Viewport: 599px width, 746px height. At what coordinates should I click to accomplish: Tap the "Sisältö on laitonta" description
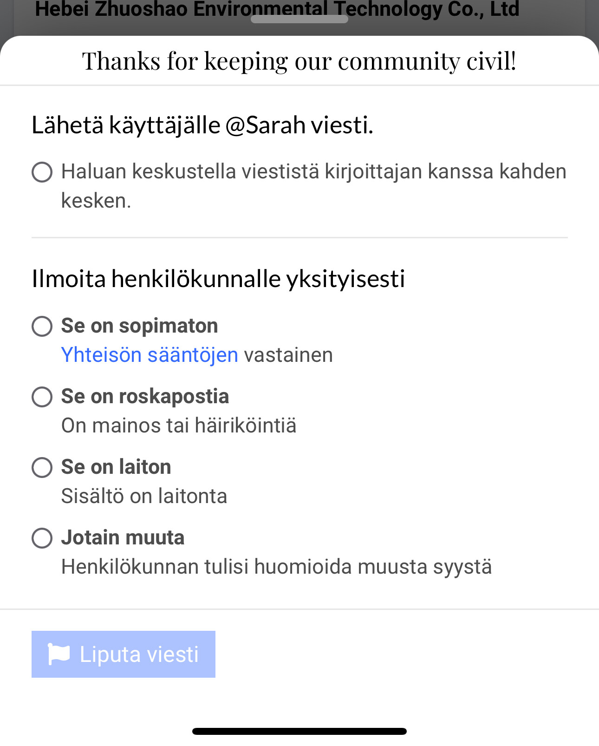pyautogui.click(x=144, y=496)
